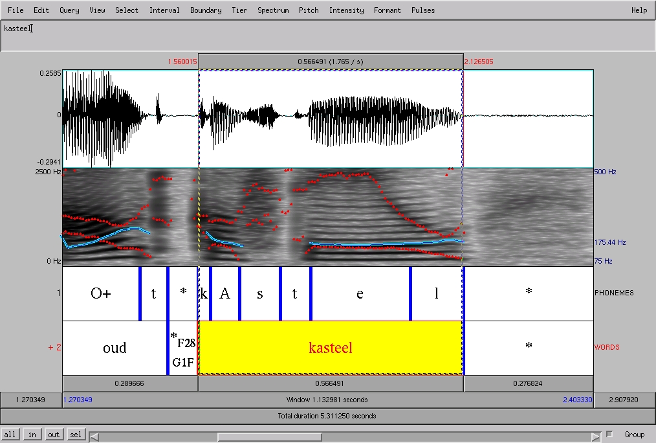Open the Interval menu
The width and height of the screenshot is (656, 443).
164,10
